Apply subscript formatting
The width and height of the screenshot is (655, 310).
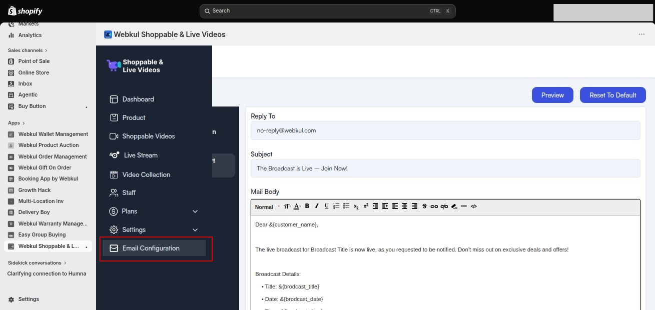pyautogui.click(x=356, y=206)
